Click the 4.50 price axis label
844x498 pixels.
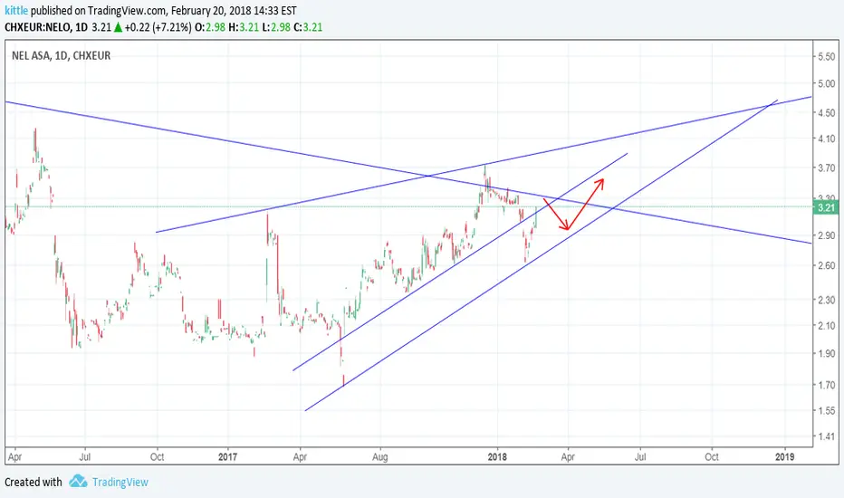(x=826, y=112)
